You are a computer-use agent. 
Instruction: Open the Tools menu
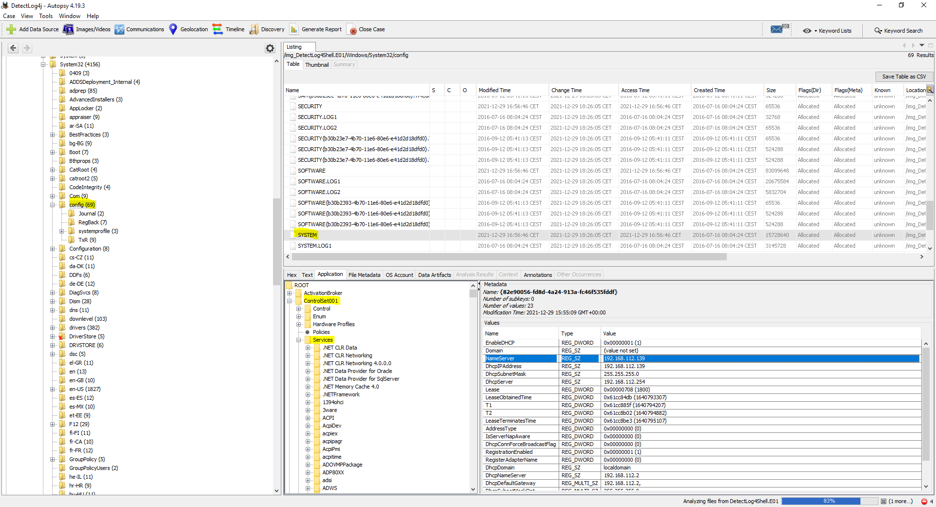(46, 16)
